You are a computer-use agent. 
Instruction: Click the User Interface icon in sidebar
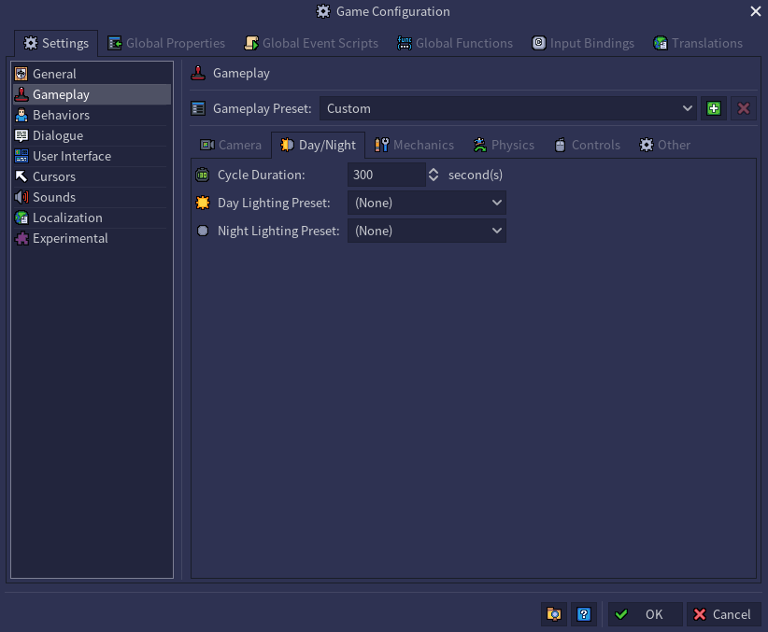click(x=21, y=156)
